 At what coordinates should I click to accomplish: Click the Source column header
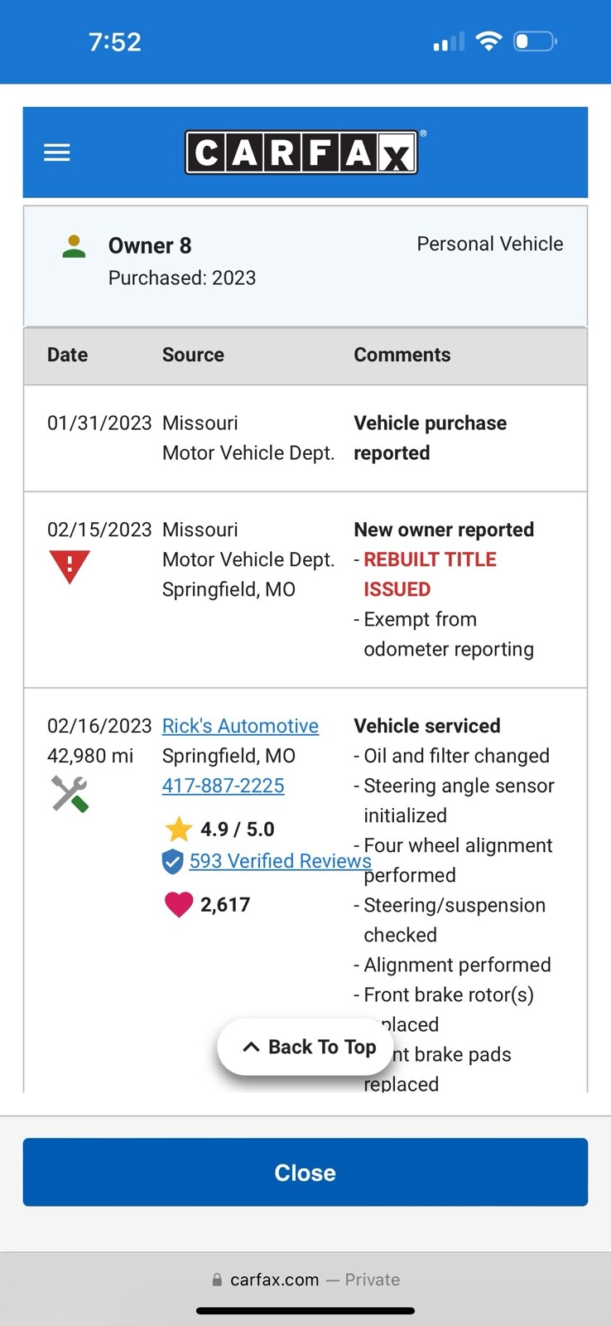[x=193, y=355]
